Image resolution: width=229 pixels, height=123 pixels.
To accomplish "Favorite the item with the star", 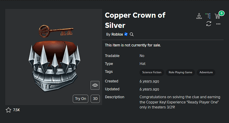I will pos(8,110).
